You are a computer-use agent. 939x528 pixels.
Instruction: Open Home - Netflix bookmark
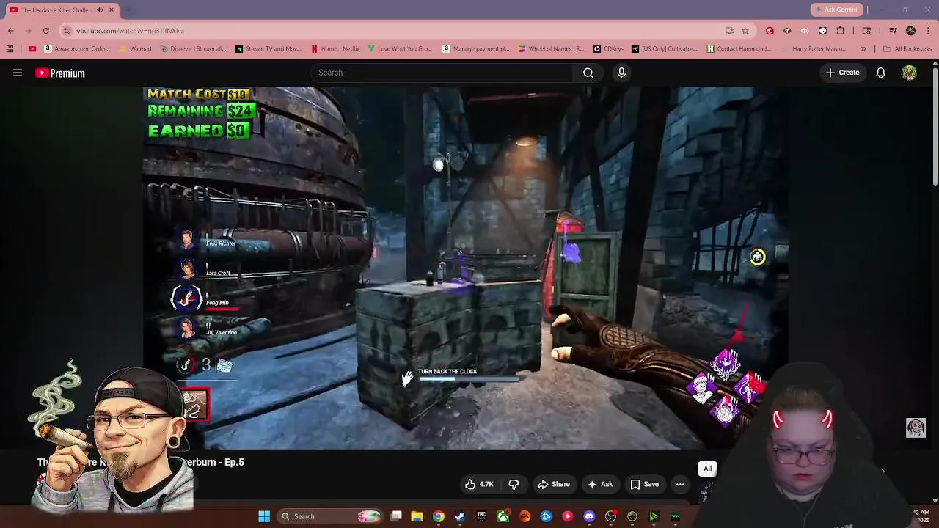pyautogui.click(x=335, y=49)
